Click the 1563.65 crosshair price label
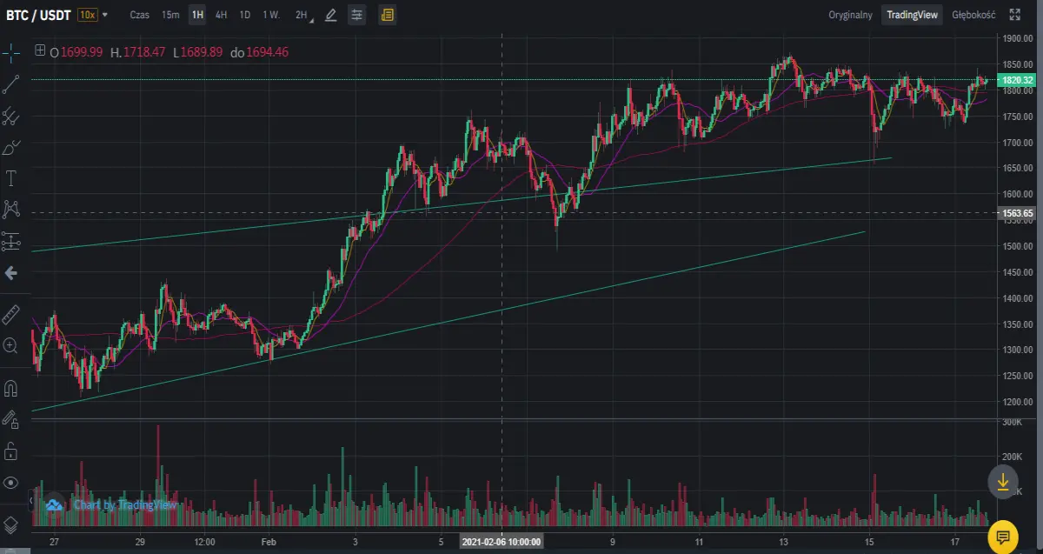The image size is (1043, 554). click(1017, 213)
